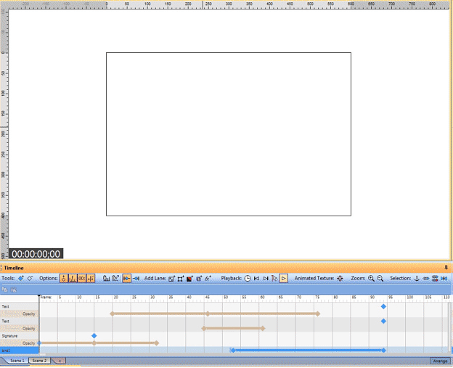Viewport: 453px width, 368px height.
Task: Click the blue mirrored-arrows Selection icon
Action: coord(444,279)
